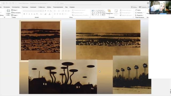Select the triangle shape in gallery

(x=93, y=13)
